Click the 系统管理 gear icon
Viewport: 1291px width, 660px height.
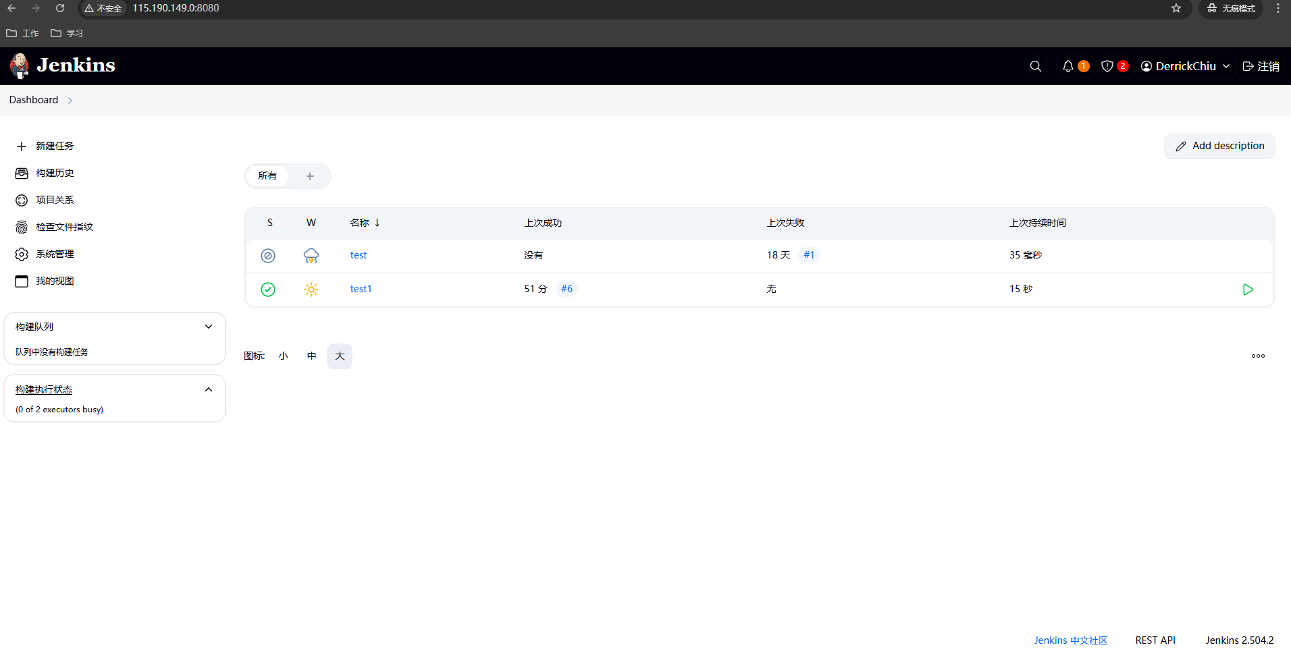(x=22, y=254)
